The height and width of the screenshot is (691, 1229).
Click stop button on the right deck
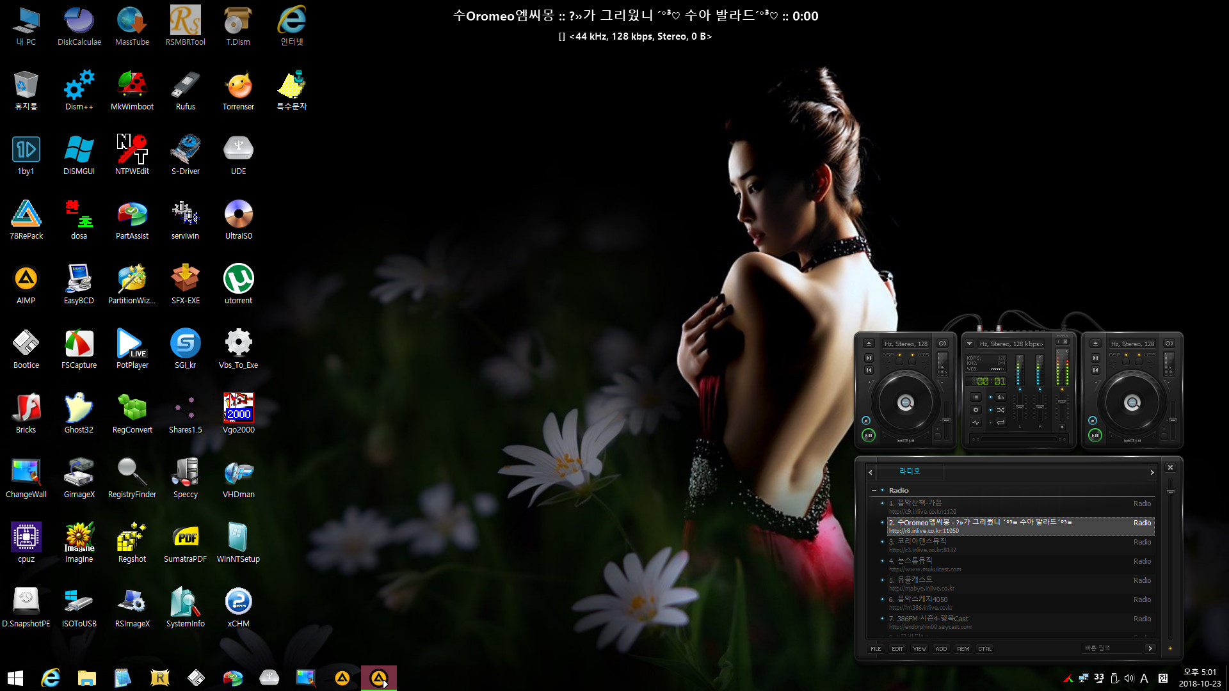click(1093, 420)
